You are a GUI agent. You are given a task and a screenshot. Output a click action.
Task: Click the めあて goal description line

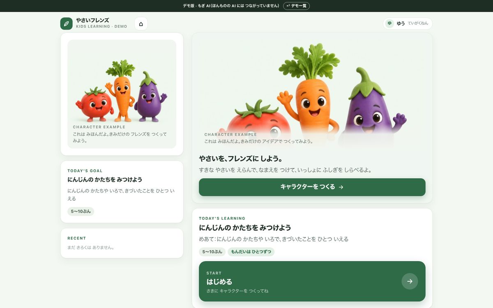(274, 239)
